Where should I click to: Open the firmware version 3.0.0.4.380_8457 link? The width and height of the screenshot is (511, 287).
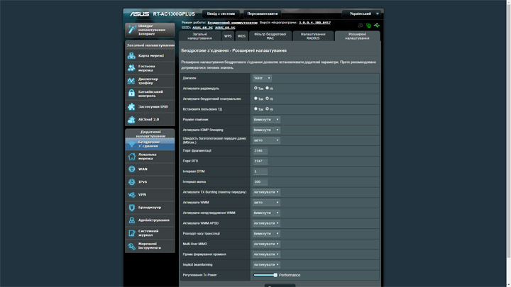[315, 23]
